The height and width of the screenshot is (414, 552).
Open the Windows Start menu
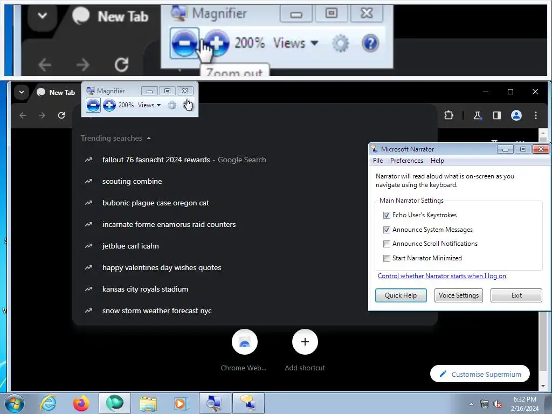pyautogui.click(x=14, y=403)
